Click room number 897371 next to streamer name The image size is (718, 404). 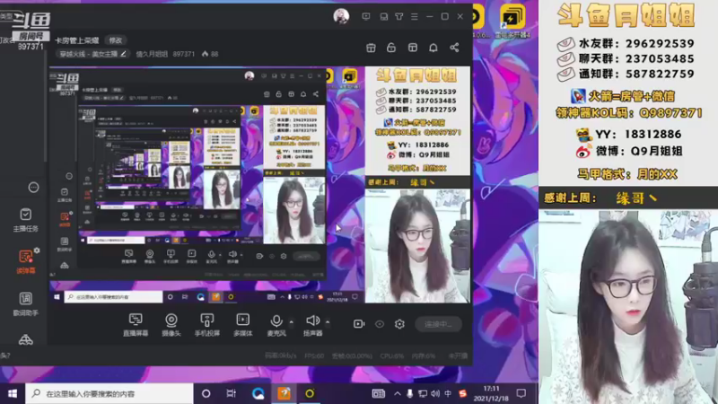click(184, 54)
